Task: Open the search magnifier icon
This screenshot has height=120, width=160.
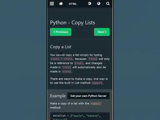Action: pyautogui.click(x=108, y=4)
